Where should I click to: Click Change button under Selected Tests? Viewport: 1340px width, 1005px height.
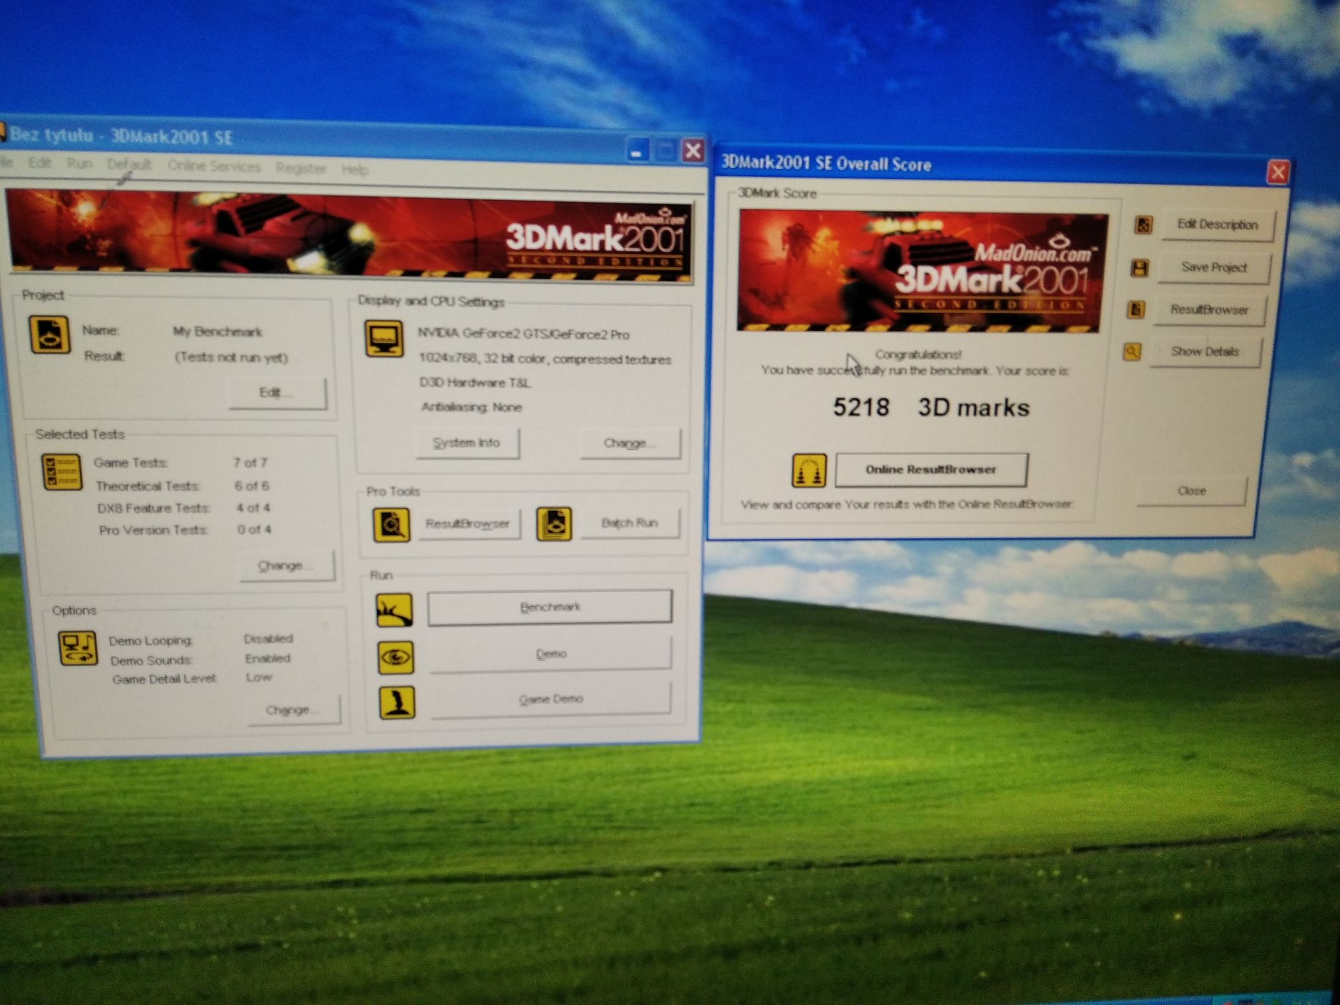click(286, 566)
